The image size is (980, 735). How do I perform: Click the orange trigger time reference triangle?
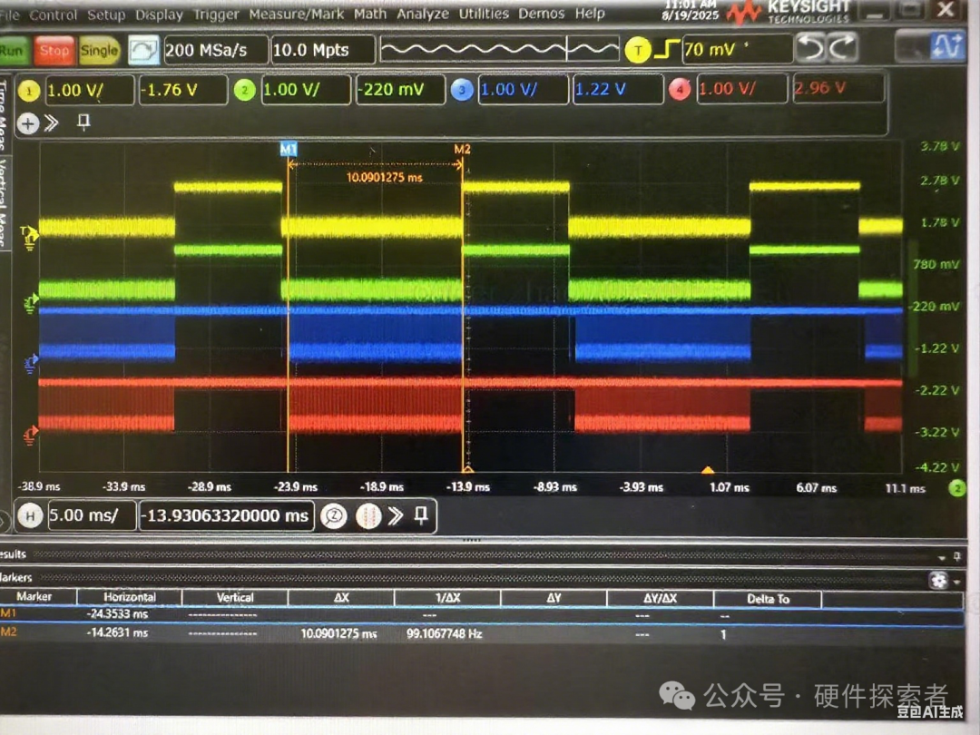point(708,469)
